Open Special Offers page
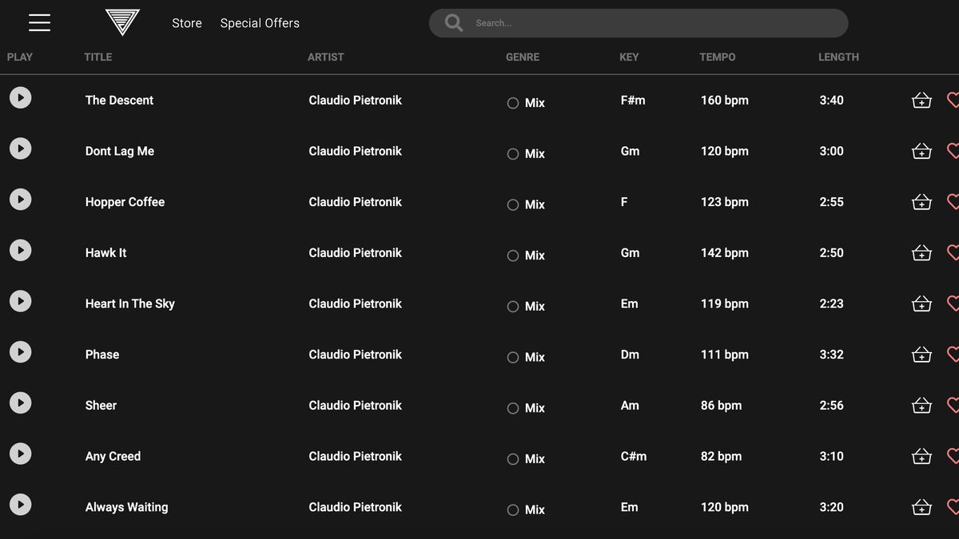The width and height of the screenshot is (959, 539). (x=260, y=23)
